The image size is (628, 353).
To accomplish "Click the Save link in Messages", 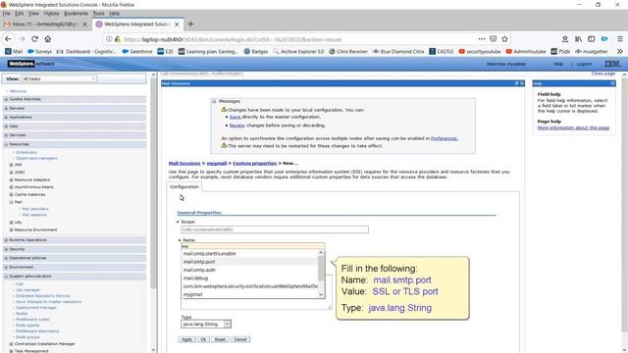I will pos(235,117).
